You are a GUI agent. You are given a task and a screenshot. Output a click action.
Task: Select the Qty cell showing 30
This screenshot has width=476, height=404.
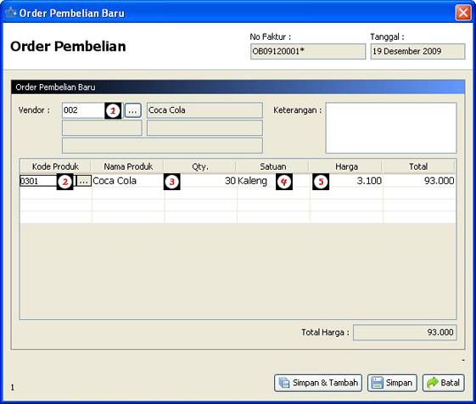(200, 181)
